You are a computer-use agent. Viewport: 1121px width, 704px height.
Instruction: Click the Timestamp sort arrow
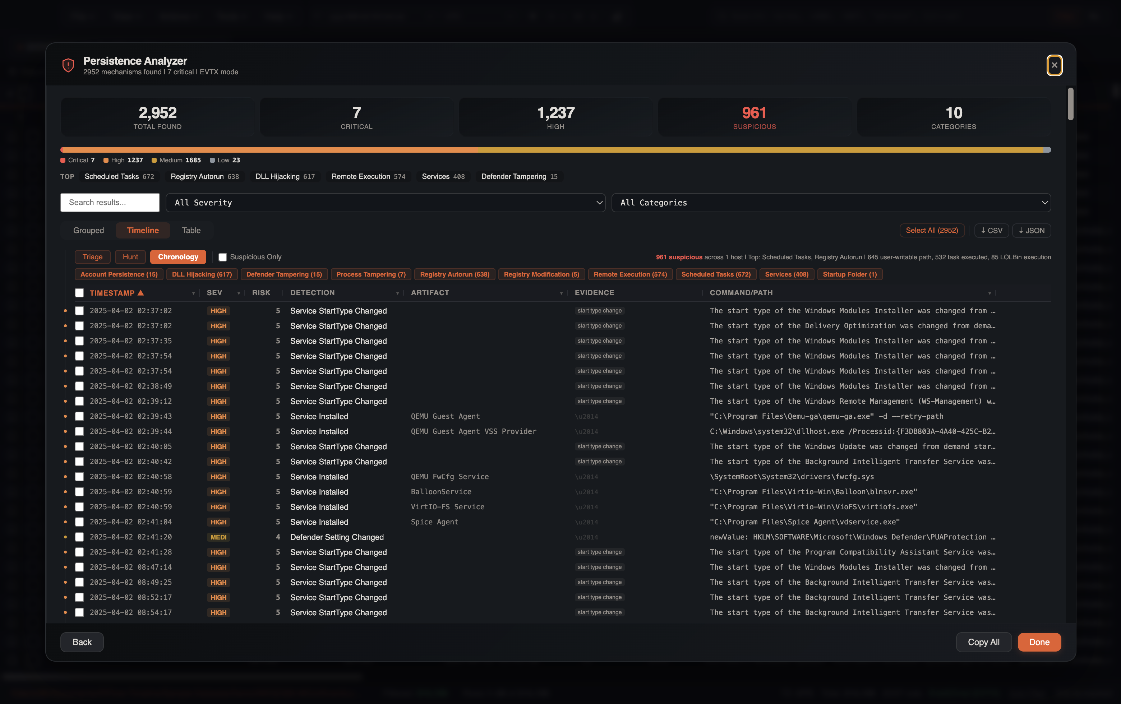pyautogui.click(x=140, y=293)
